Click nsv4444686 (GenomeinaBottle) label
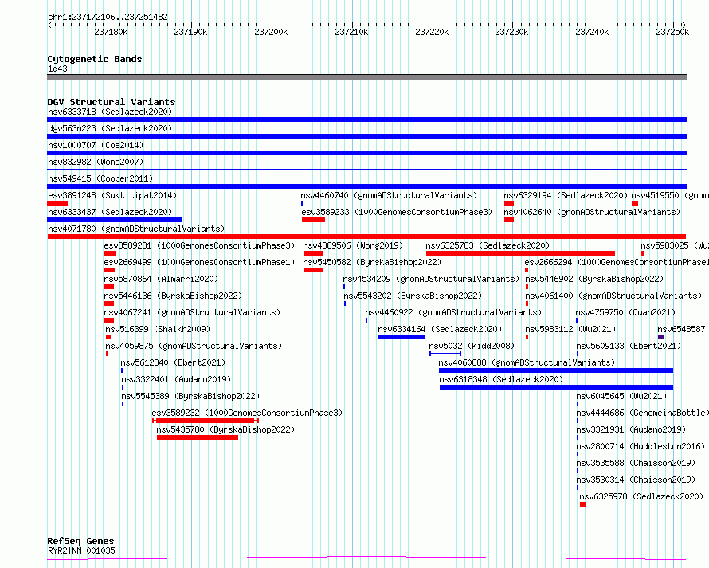This screenshot has height=568, width=709. coord(643,413)
